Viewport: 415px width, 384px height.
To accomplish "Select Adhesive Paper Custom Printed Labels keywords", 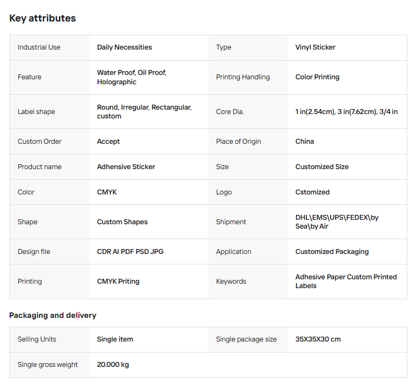I will [346, 282].
